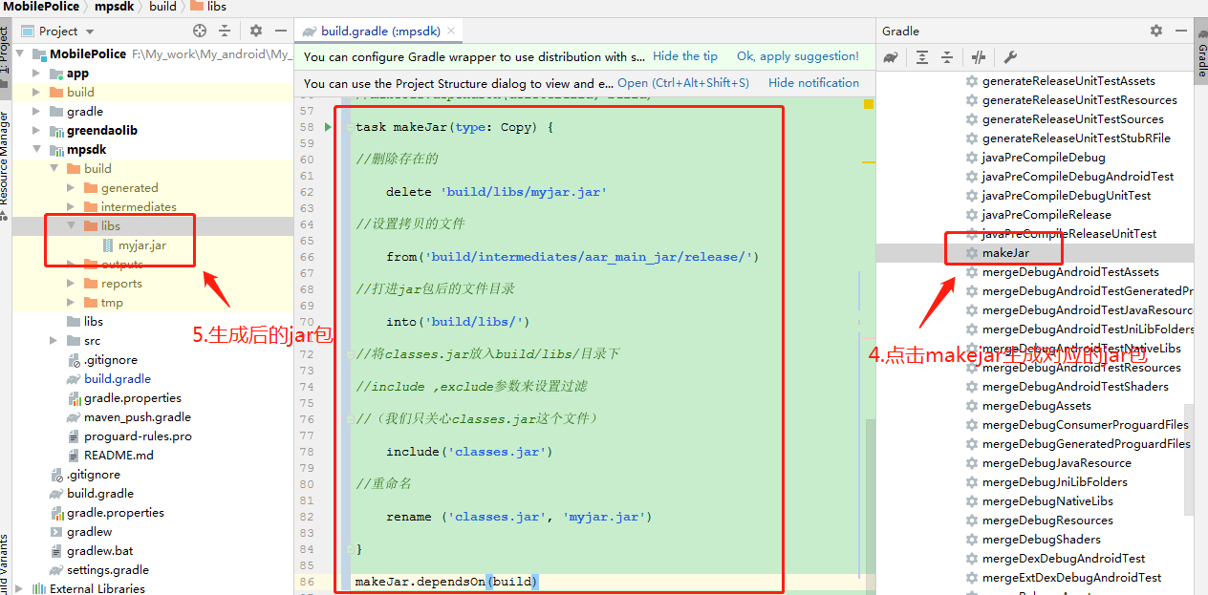Toggle Gradle offline mode icon
The width and height of the screenshot is (1208, 595).
pos(978,57)
